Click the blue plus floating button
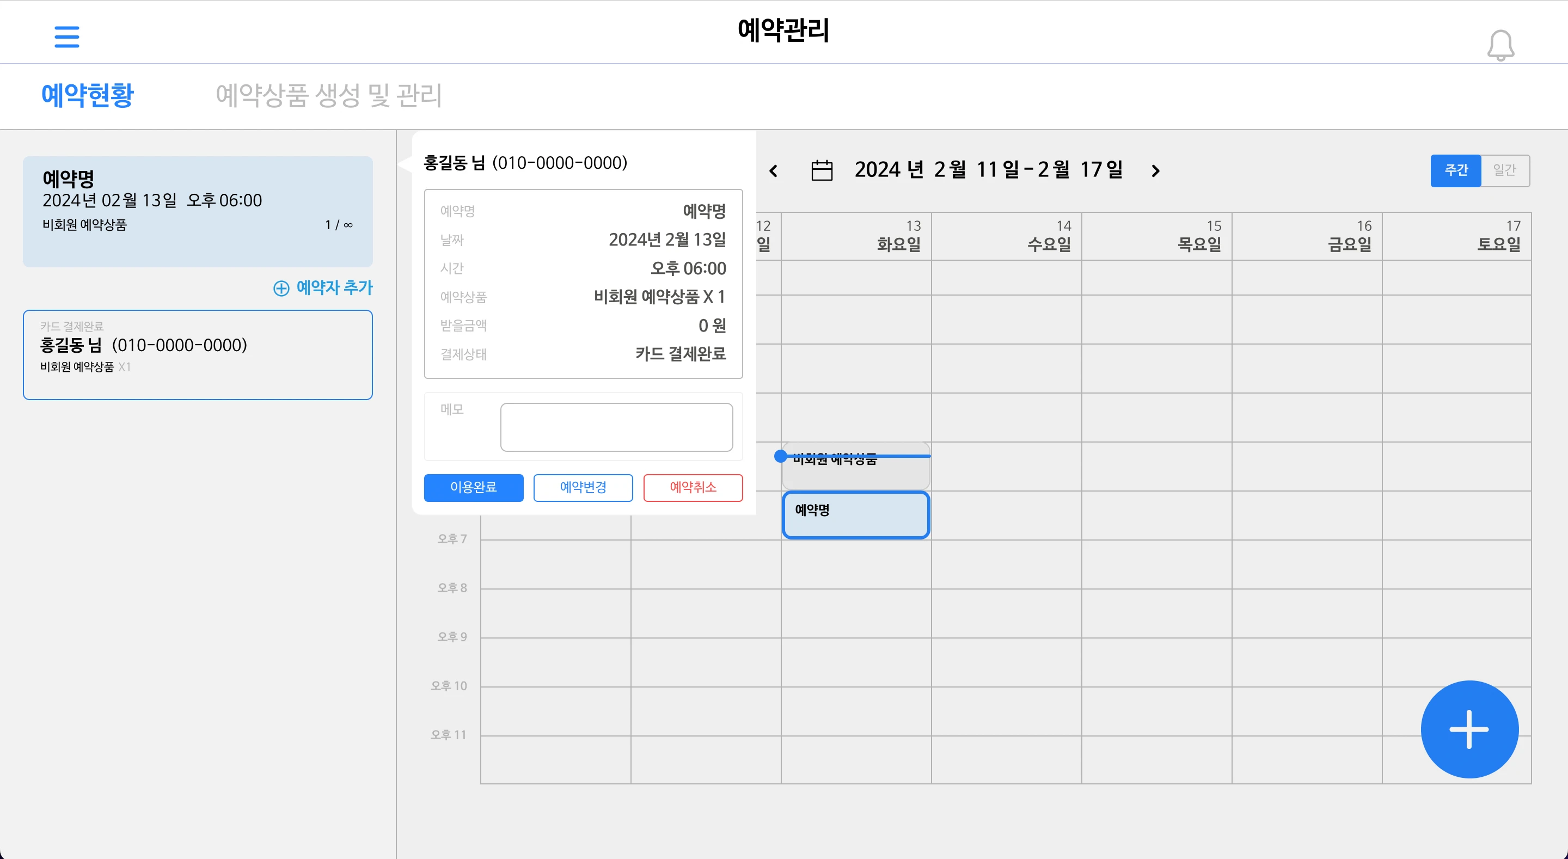Viewport: 1568px width, 859px height. 1469,729
